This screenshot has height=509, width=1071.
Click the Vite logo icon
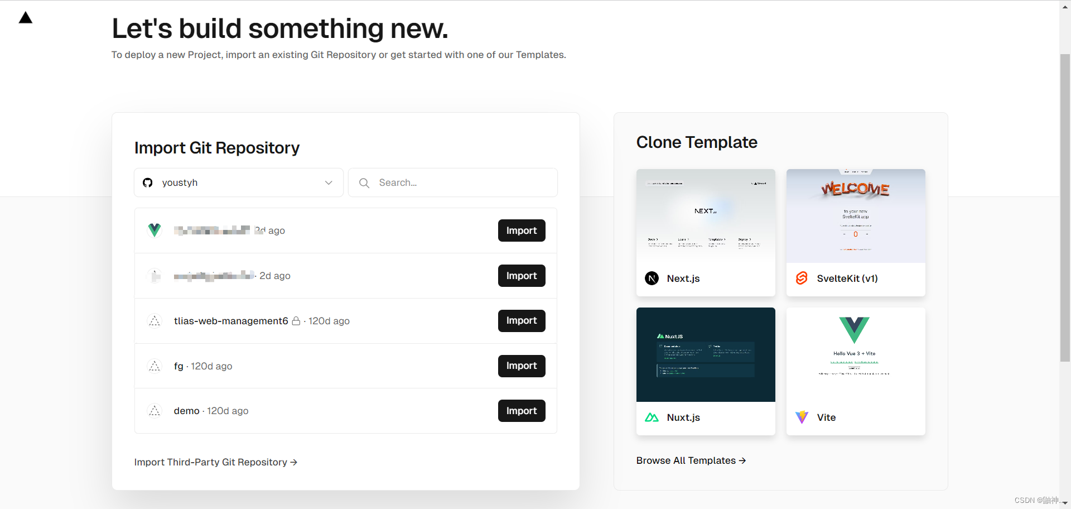pyautogui.click(x=802, y=417)
